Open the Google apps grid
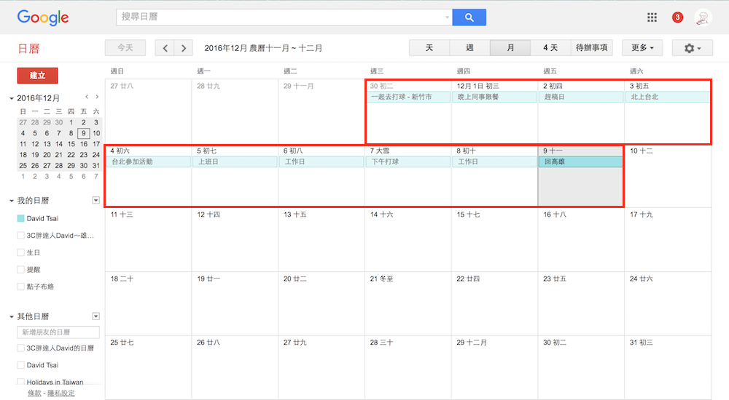 click(652, 17)
